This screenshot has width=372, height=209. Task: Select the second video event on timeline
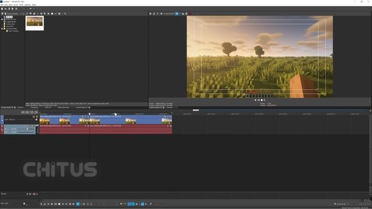pos(131,120)
